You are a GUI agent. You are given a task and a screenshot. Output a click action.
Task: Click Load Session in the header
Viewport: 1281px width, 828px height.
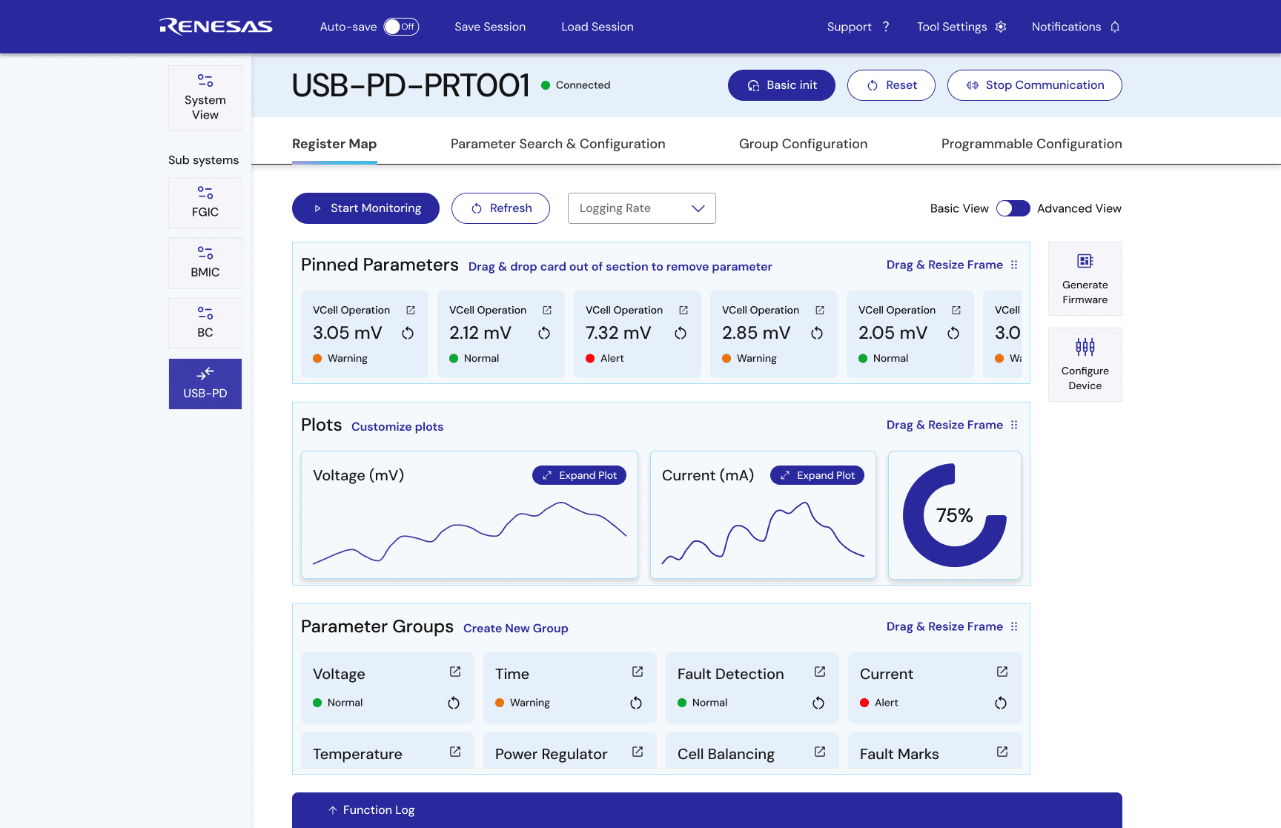click(x=598, y=27)
